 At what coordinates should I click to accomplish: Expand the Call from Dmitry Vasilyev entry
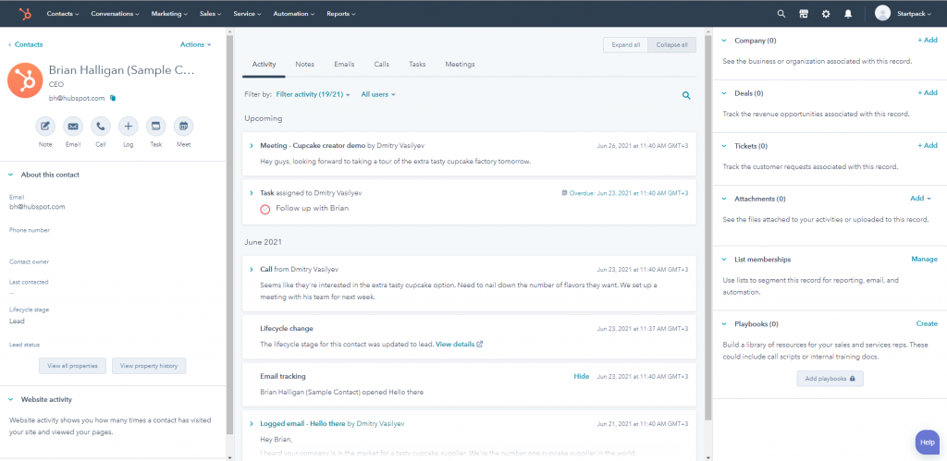(x=252, y=269)
